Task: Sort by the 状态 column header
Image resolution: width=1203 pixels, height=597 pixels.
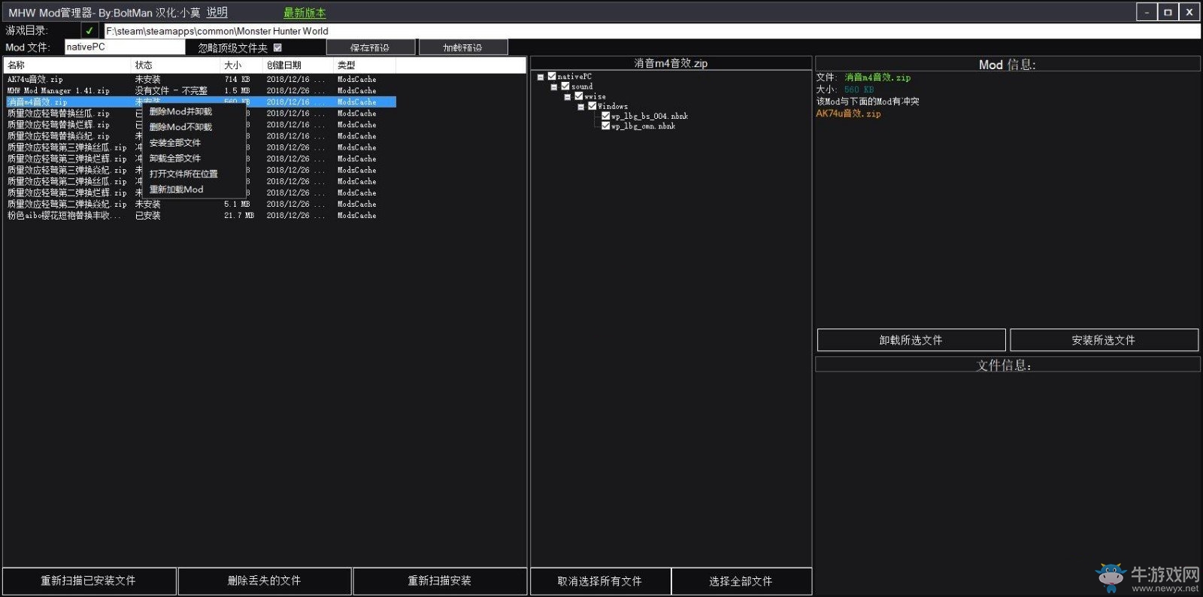Action: [176, 65]
